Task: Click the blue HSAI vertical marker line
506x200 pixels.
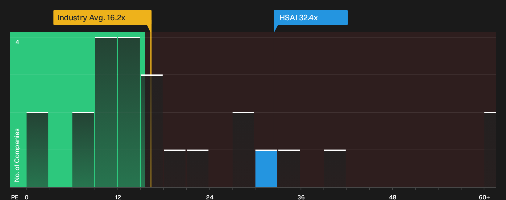Action: [274, 91]
